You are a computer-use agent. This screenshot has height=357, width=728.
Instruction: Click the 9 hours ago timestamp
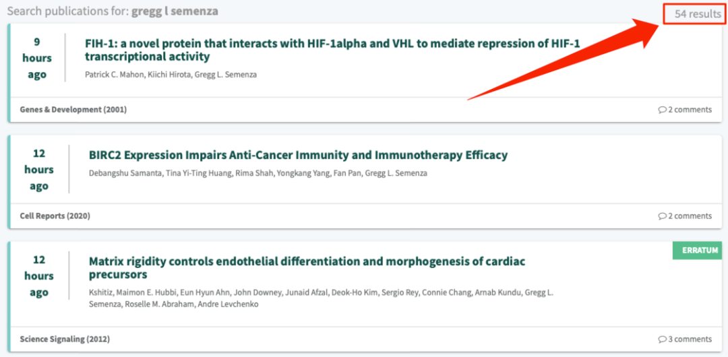[37, 58]
